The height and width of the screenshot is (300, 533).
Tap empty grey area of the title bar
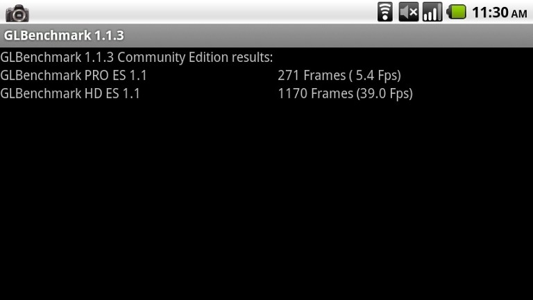click(x=326, y=35)
